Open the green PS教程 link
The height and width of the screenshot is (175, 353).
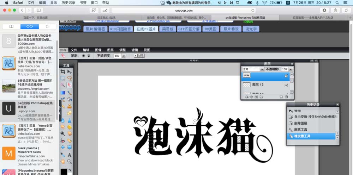[x=248, y=22]
